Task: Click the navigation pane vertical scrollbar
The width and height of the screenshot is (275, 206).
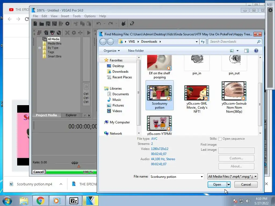Action: tap(139, 93)
